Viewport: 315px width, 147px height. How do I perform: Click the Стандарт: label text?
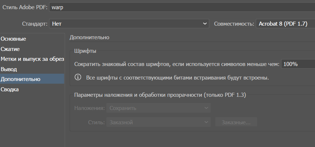(35, 23)
